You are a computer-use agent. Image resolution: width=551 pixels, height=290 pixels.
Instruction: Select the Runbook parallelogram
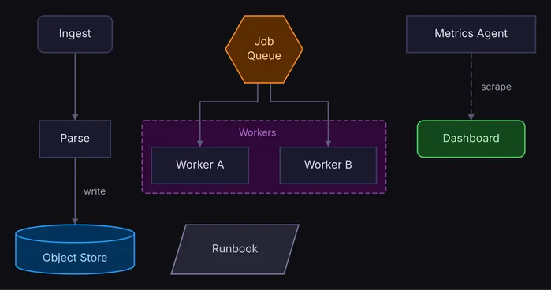click(x=235, y=249)
